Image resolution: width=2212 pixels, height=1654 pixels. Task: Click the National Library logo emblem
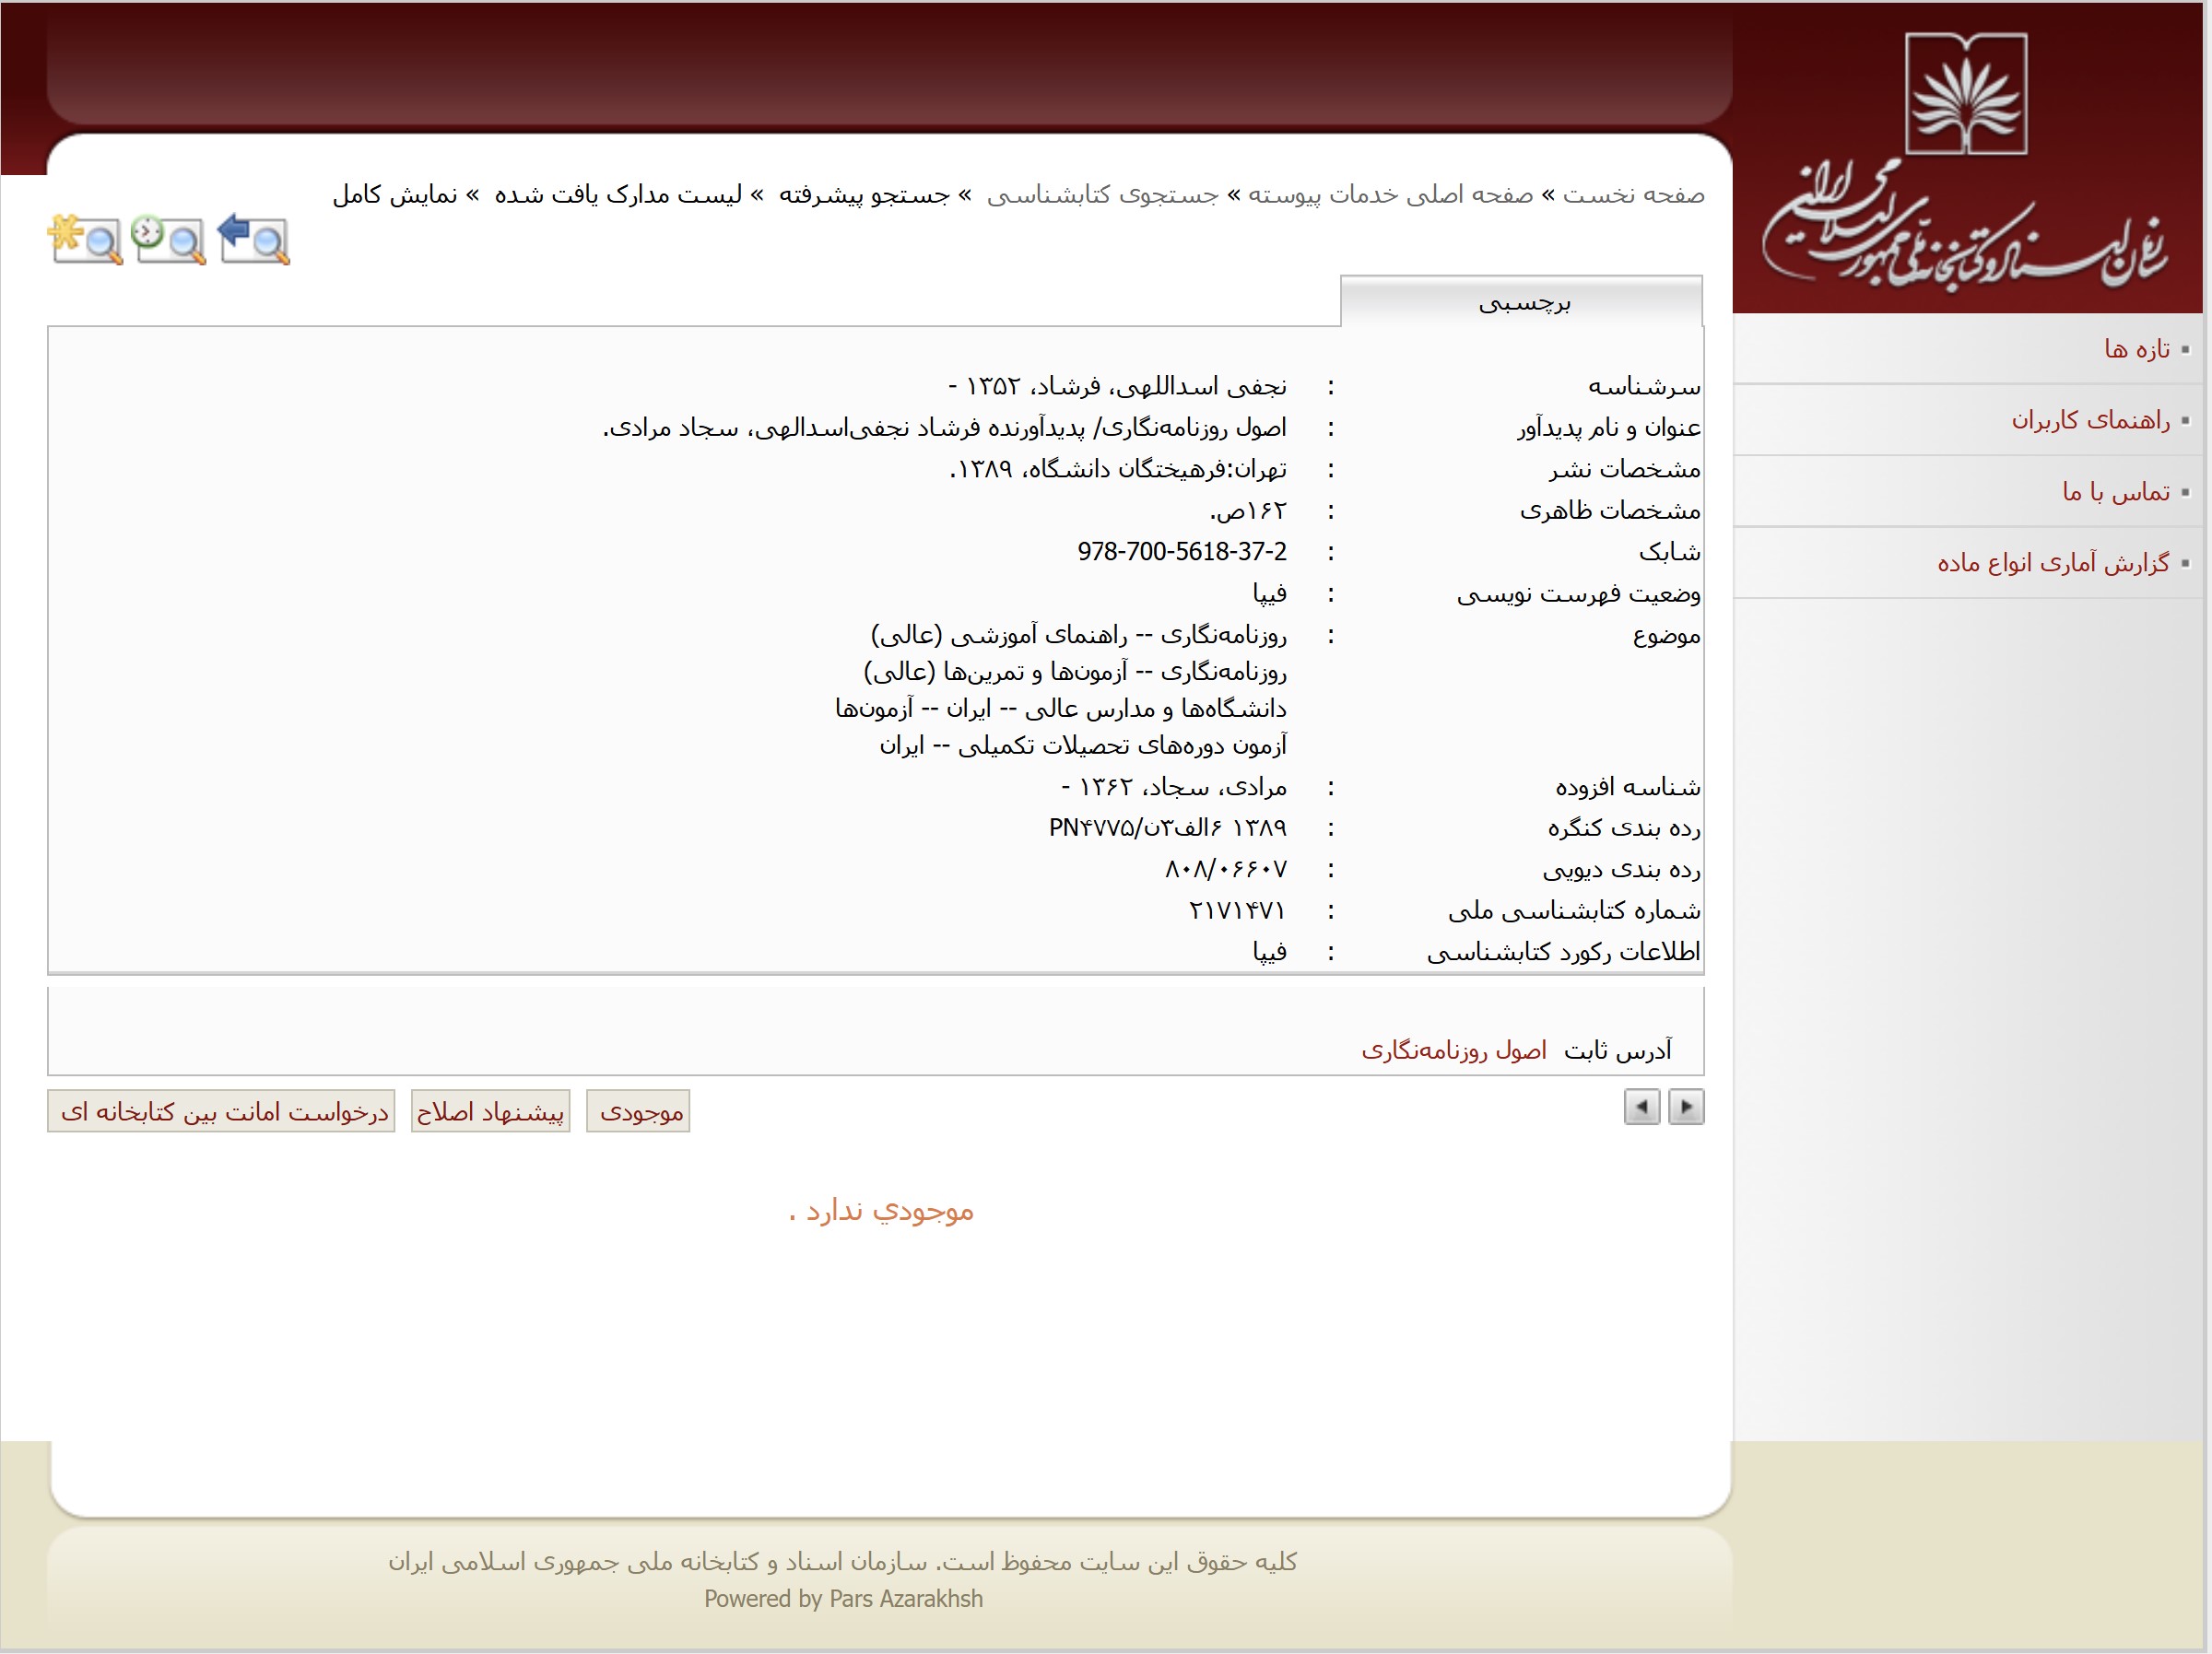tap(1966, 94)
